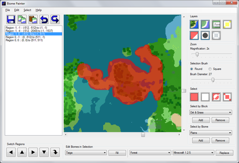Click the Paste biomes toolbar icon

point(33,19)
